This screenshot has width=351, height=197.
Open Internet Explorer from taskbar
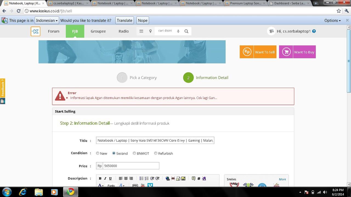click(23, 192)
